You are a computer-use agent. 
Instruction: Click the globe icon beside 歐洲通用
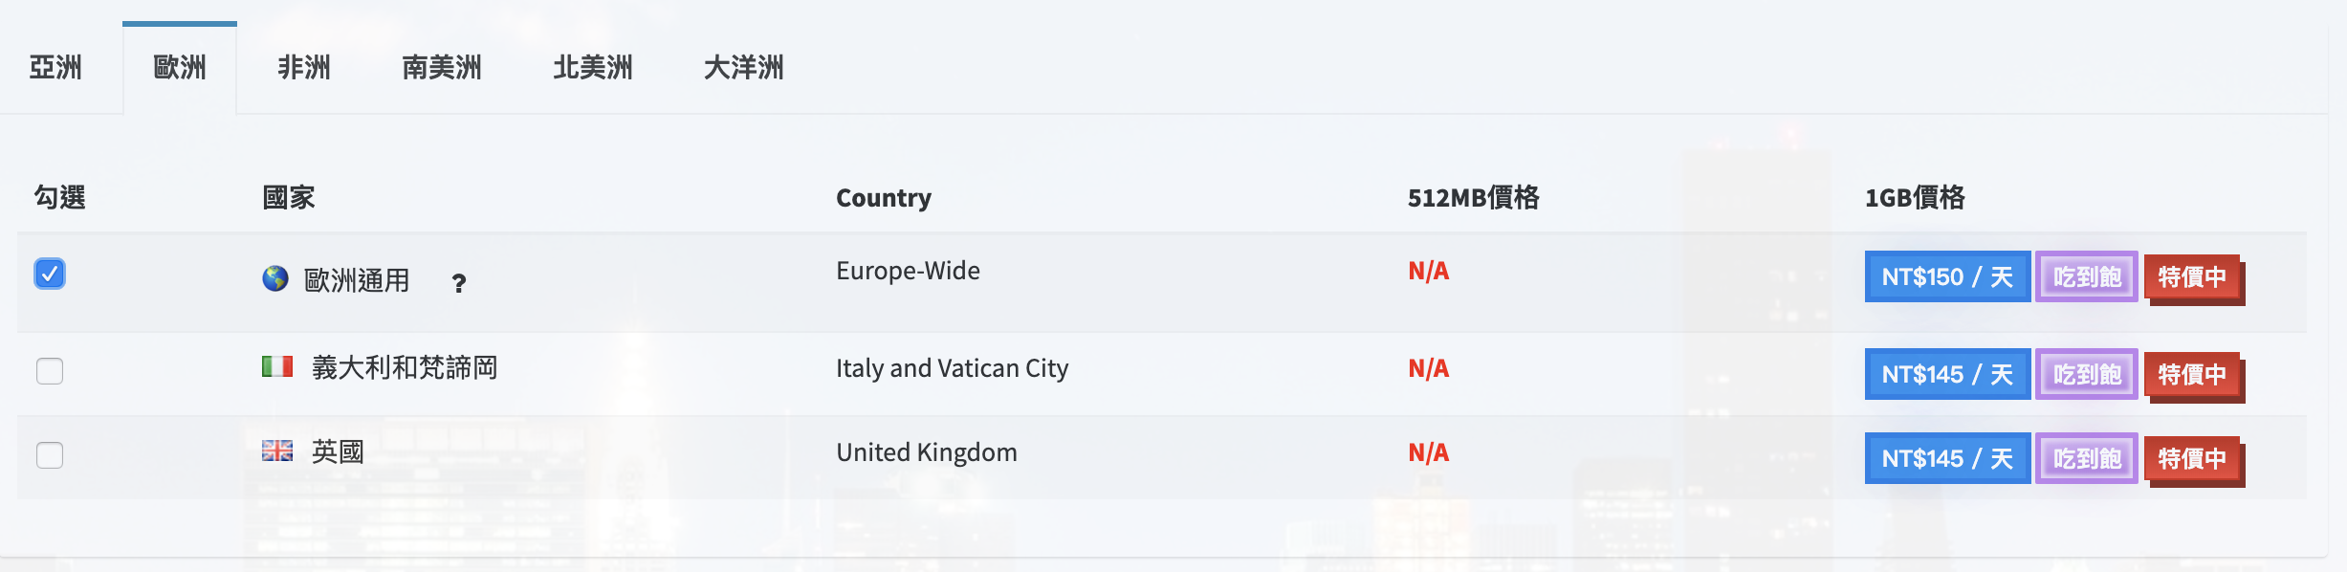[275, 278]
